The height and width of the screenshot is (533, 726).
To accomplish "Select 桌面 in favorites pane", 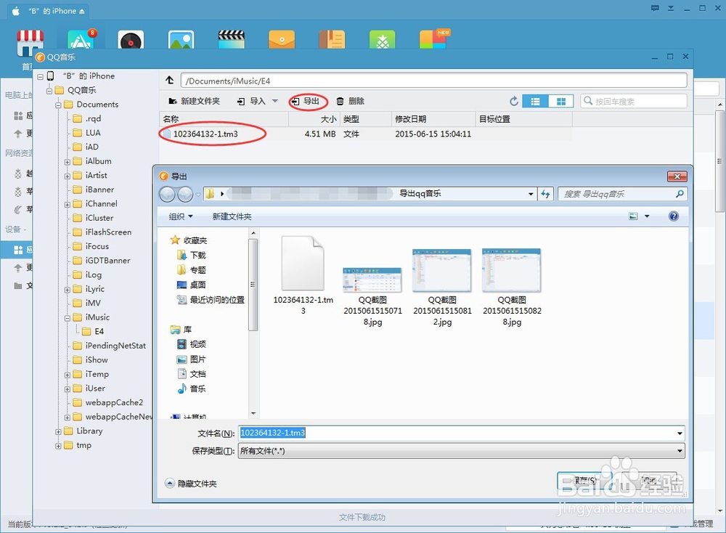I will coord(192,285).
